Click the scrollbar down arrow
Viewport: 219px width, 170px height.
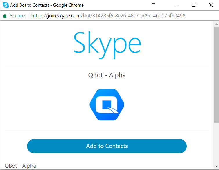[x=216, y=167]
